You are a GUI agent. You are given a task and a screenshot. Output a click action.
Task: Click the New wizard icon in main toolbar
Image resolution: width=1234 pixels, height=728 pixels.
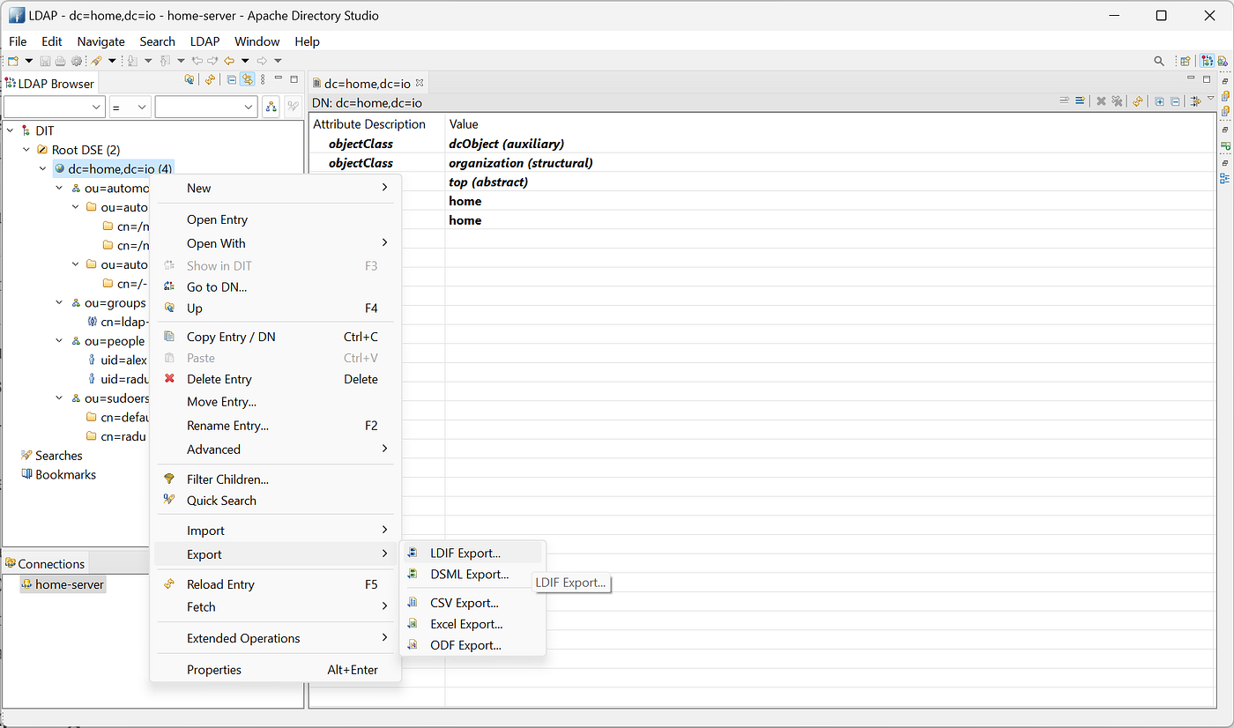point(13,61)
